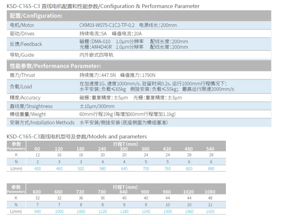Image resolution: width=301 pixels, height=220 pixels.
Task: Click the 配置/Configuration section header
Action: (139, 16)
